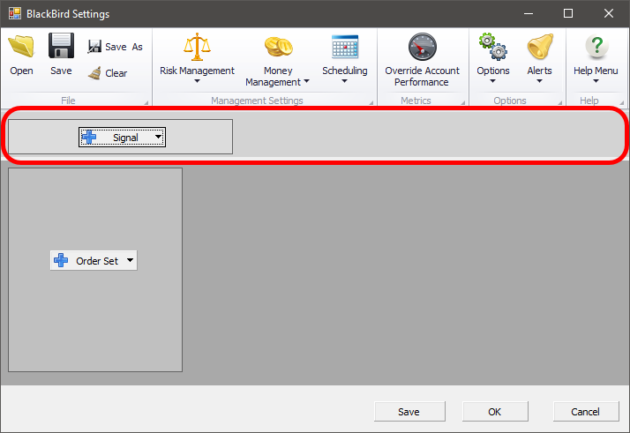Open the Signal dropdown arrow
The height and width of the screenshot is (433, 630).
coord(158,137)
